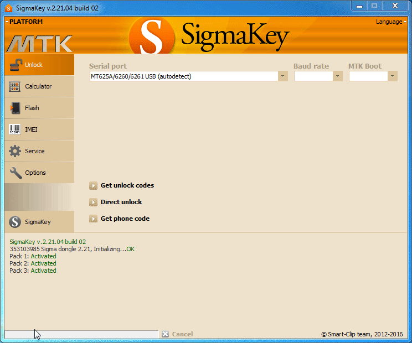Switch to the Flash tab label
The height and width of the screenshot is (343, 412).
click(32, 108)
